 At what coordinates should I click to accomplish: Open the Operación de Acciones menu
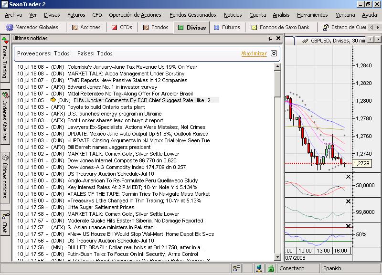(135, 15)
